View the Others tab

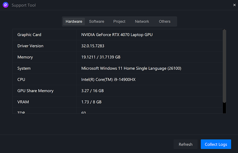tap(165, 21)
